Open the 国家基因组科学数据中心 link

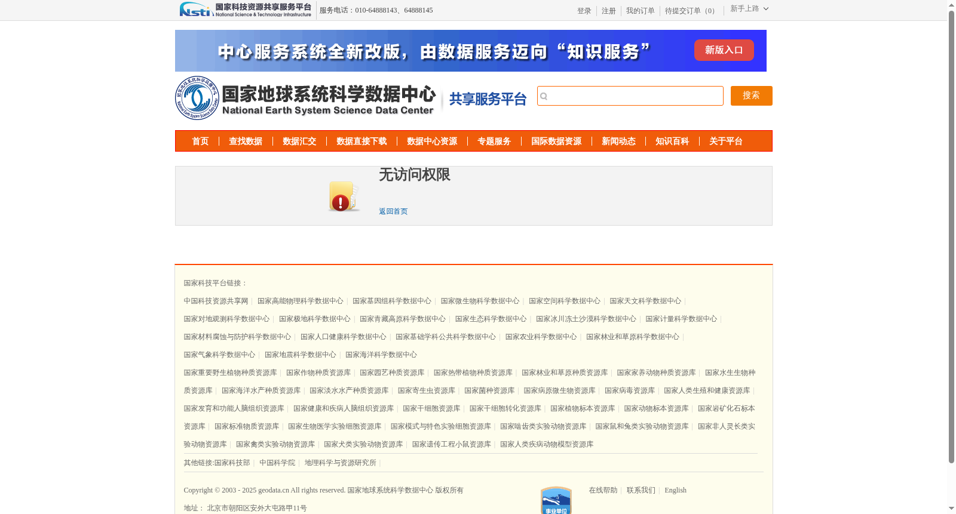click(x=392, y=301)
